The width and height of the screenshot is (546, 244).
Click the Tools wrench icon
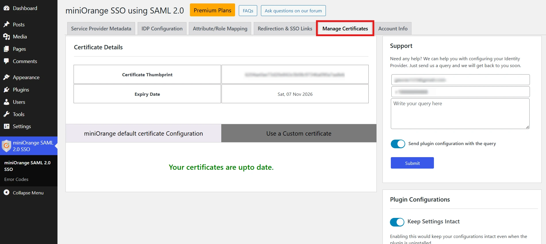click(x=6, y=114)
